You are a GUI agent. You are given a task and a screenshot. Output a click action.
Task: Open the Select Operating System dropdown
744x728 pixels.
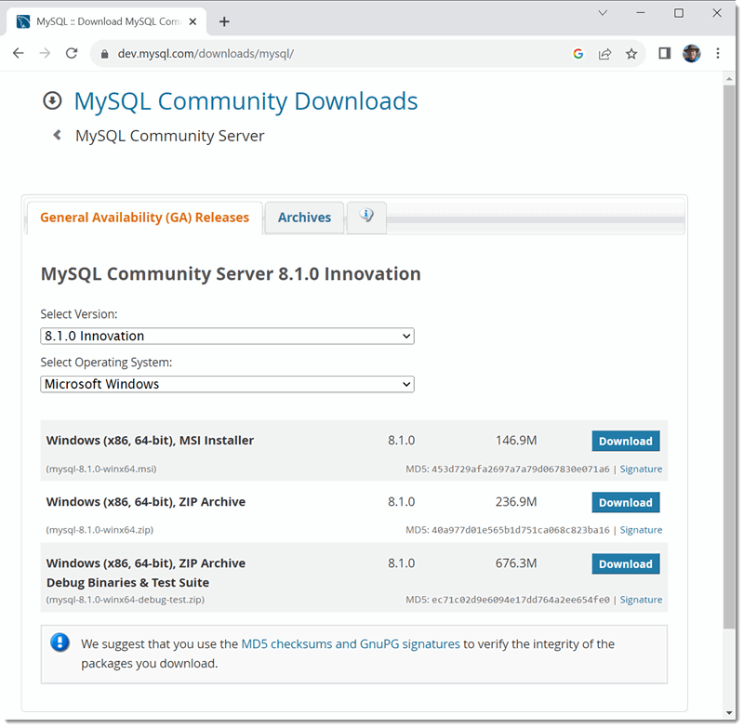pos(227,384)
